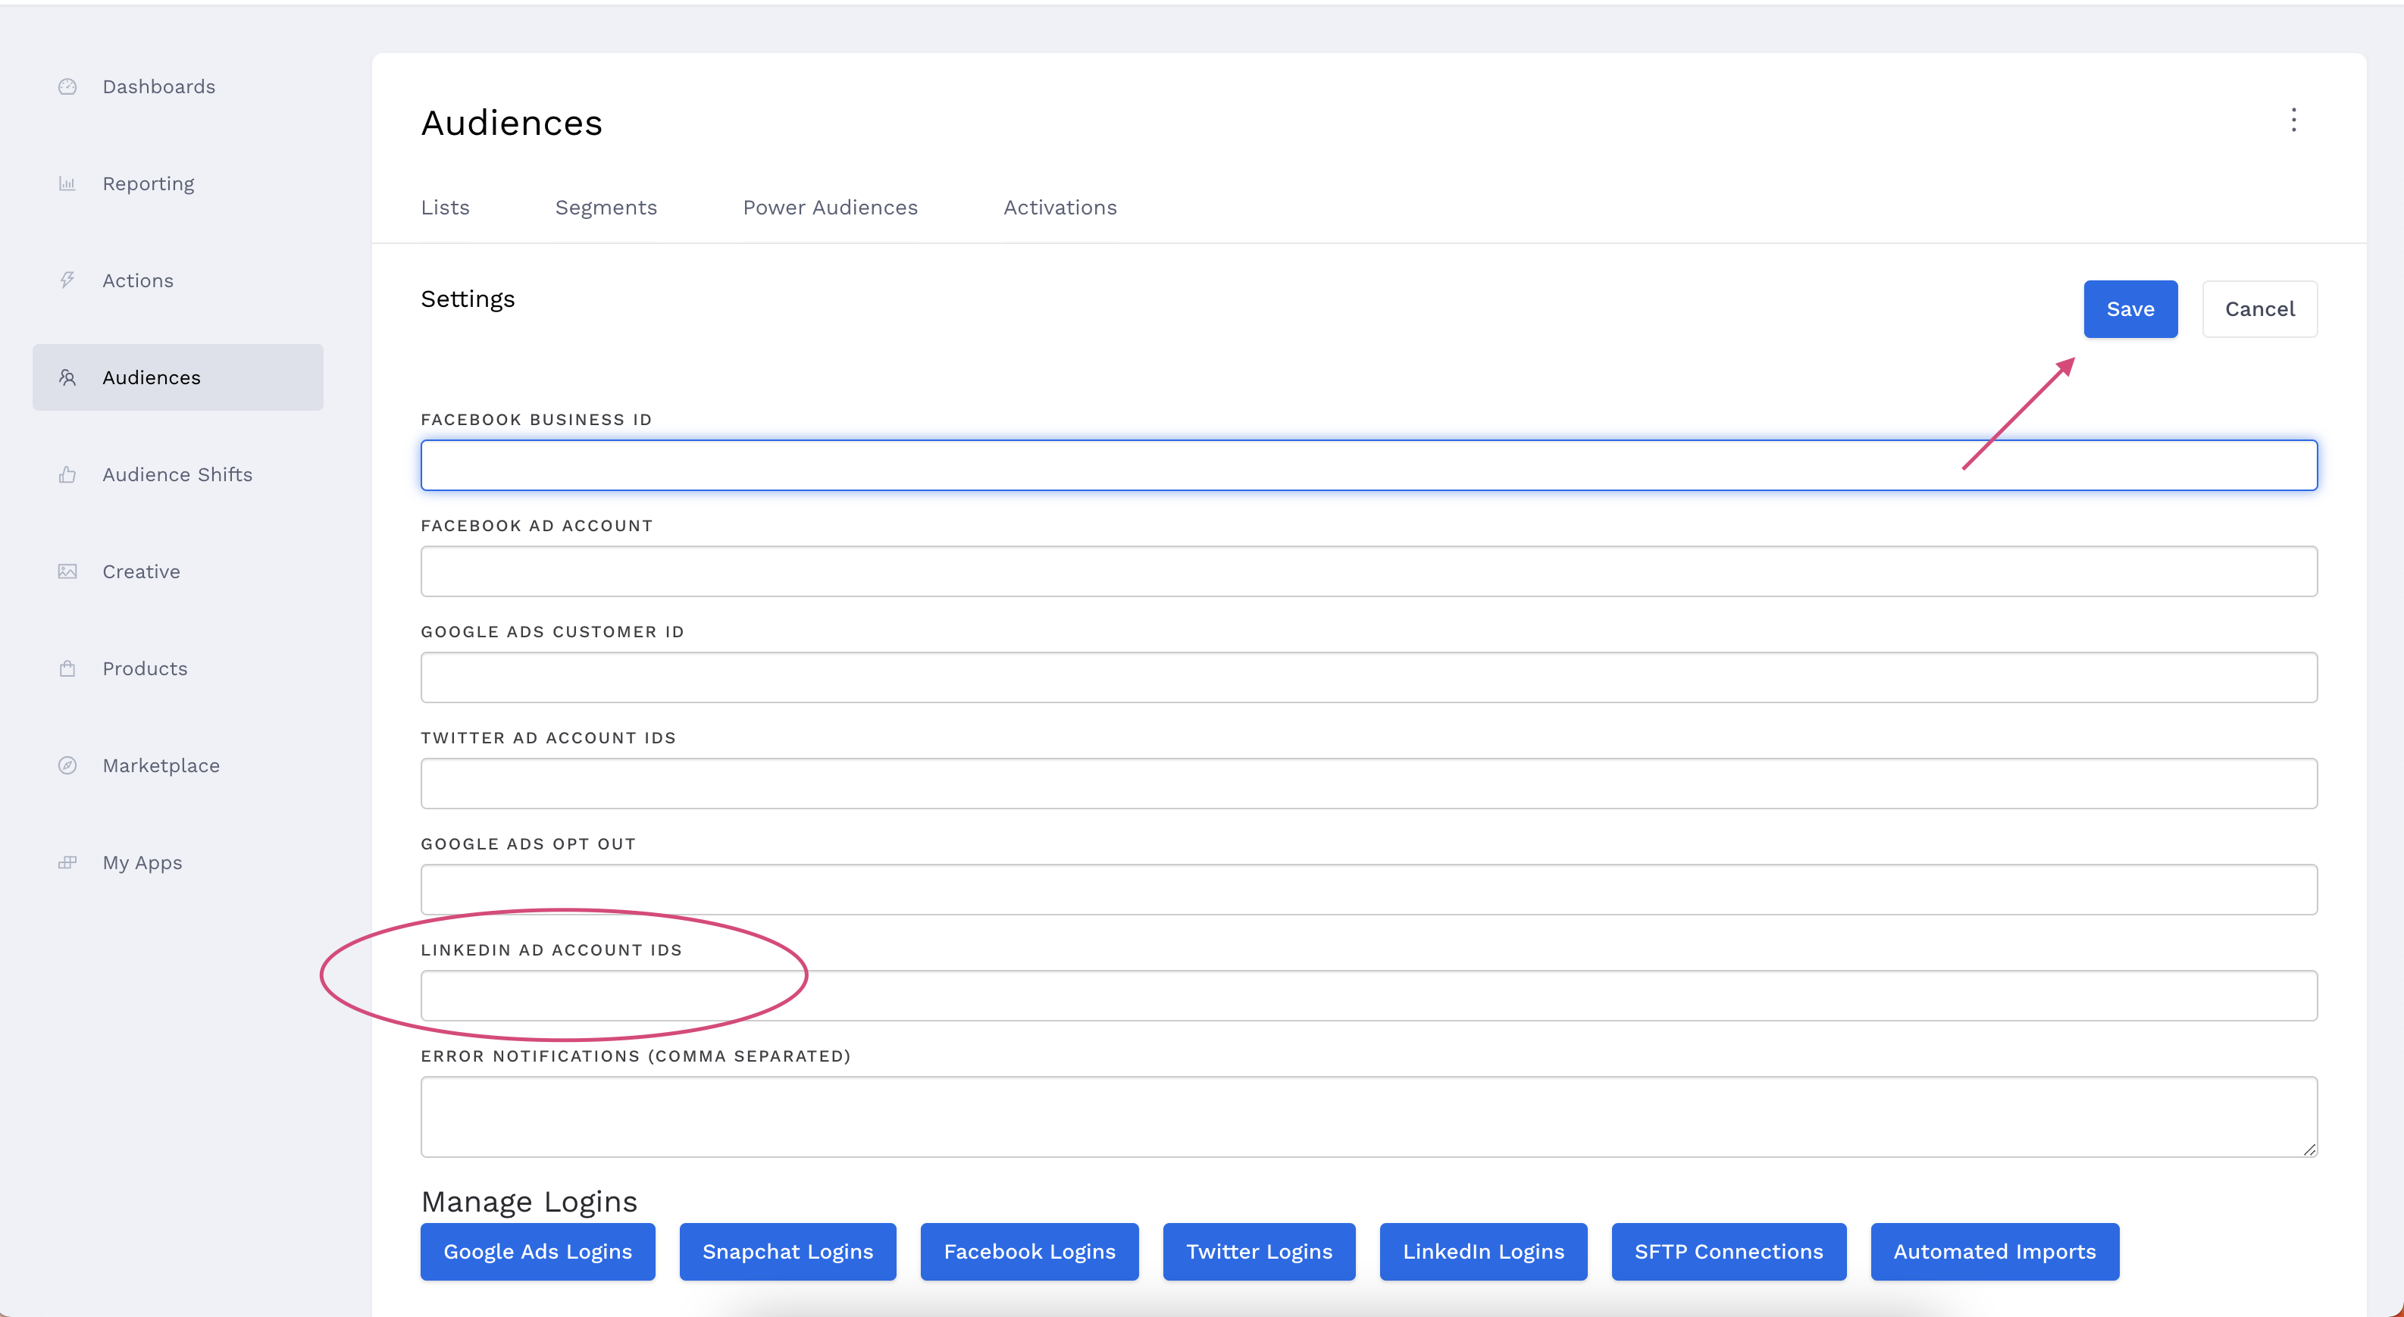Open the three-dot menu beside Audiences heading
The width and height of the screenshot is (2404, 1317).
2293,120
